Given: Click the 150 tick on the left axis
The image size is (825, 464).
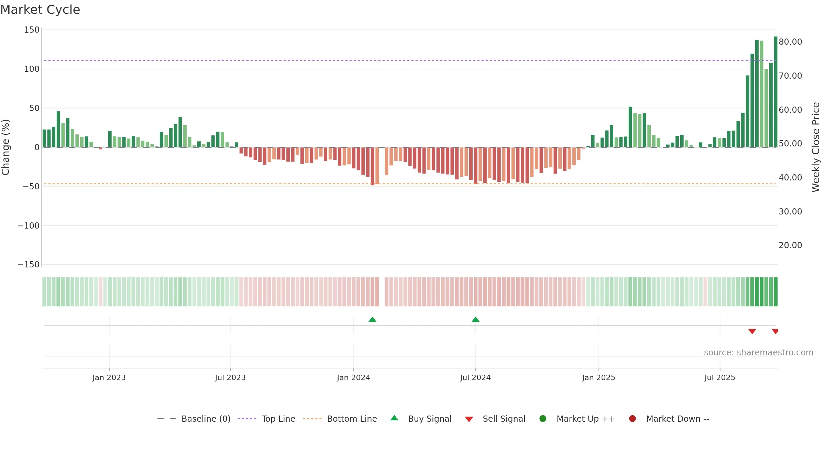Looking at the screenshot, I should (x=32, y=30).
